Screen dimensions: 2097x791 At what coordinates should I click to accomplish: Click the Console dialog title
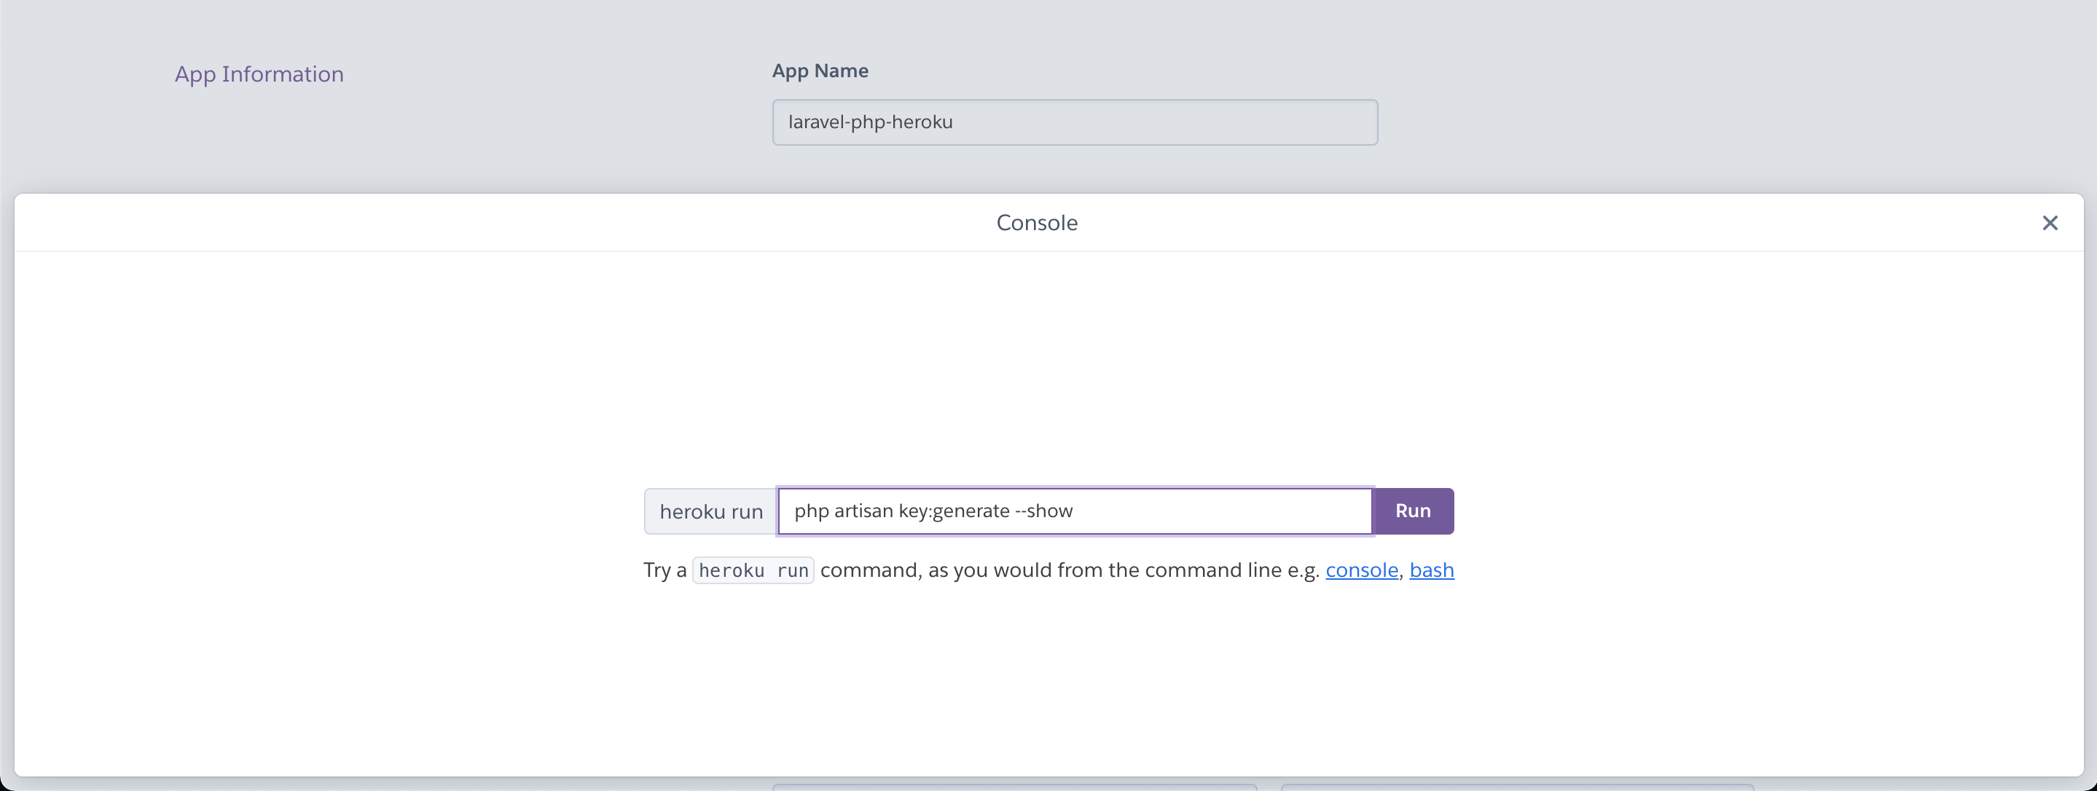point(1036,223)
